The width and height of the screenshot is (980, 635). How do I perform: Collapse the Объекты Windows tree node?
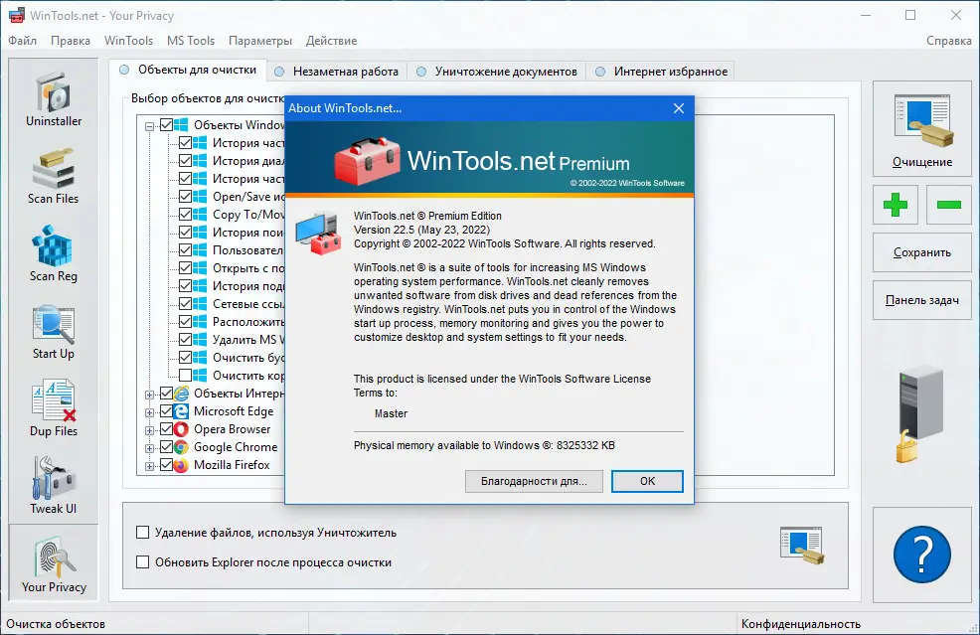pyautogui.click(x=149, y=126)
